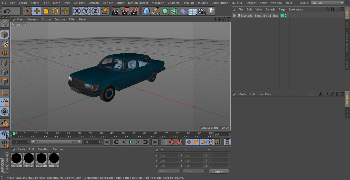Screen dimensions: 350x180
Task: Click the Apply button
Action: (x=219, y=171)
